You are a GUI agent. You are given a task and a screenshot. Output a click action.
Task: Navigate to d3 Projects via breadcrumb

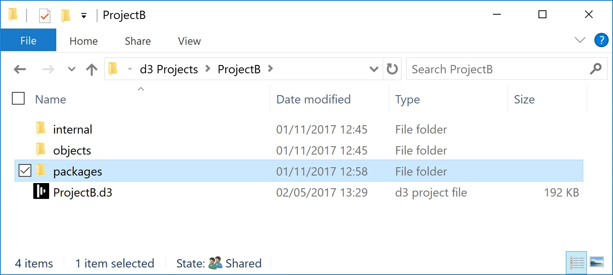tap(168, 69)
